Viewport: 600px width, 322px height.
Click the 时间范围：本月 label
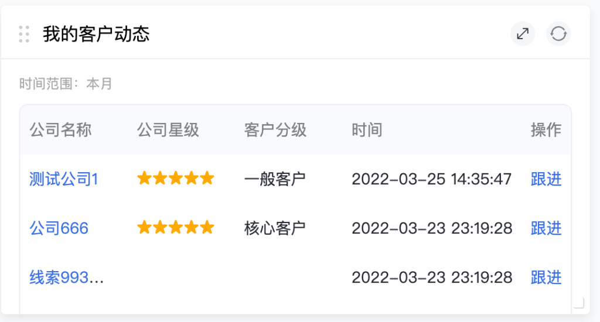(x=66, y=84)
